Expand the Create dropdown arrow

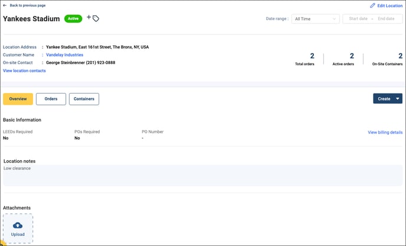pos(398,99)
